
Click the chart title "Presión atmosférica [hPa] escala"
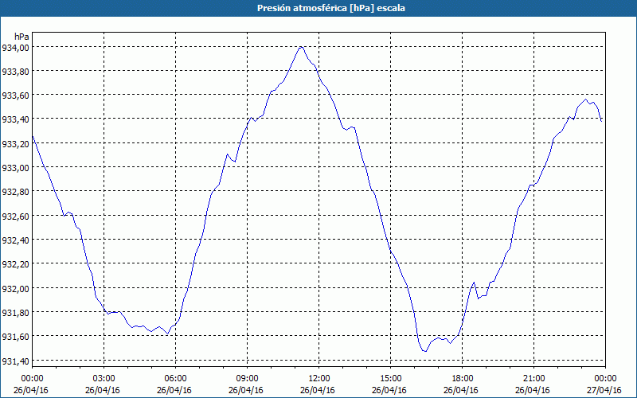point(318,8)
